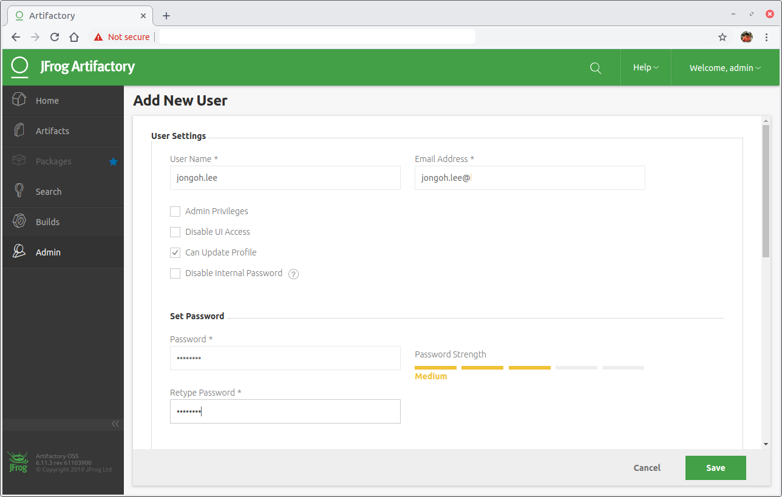Click the form's vertical scrollbar
782x497 pixels.
[x=766, y=191]
